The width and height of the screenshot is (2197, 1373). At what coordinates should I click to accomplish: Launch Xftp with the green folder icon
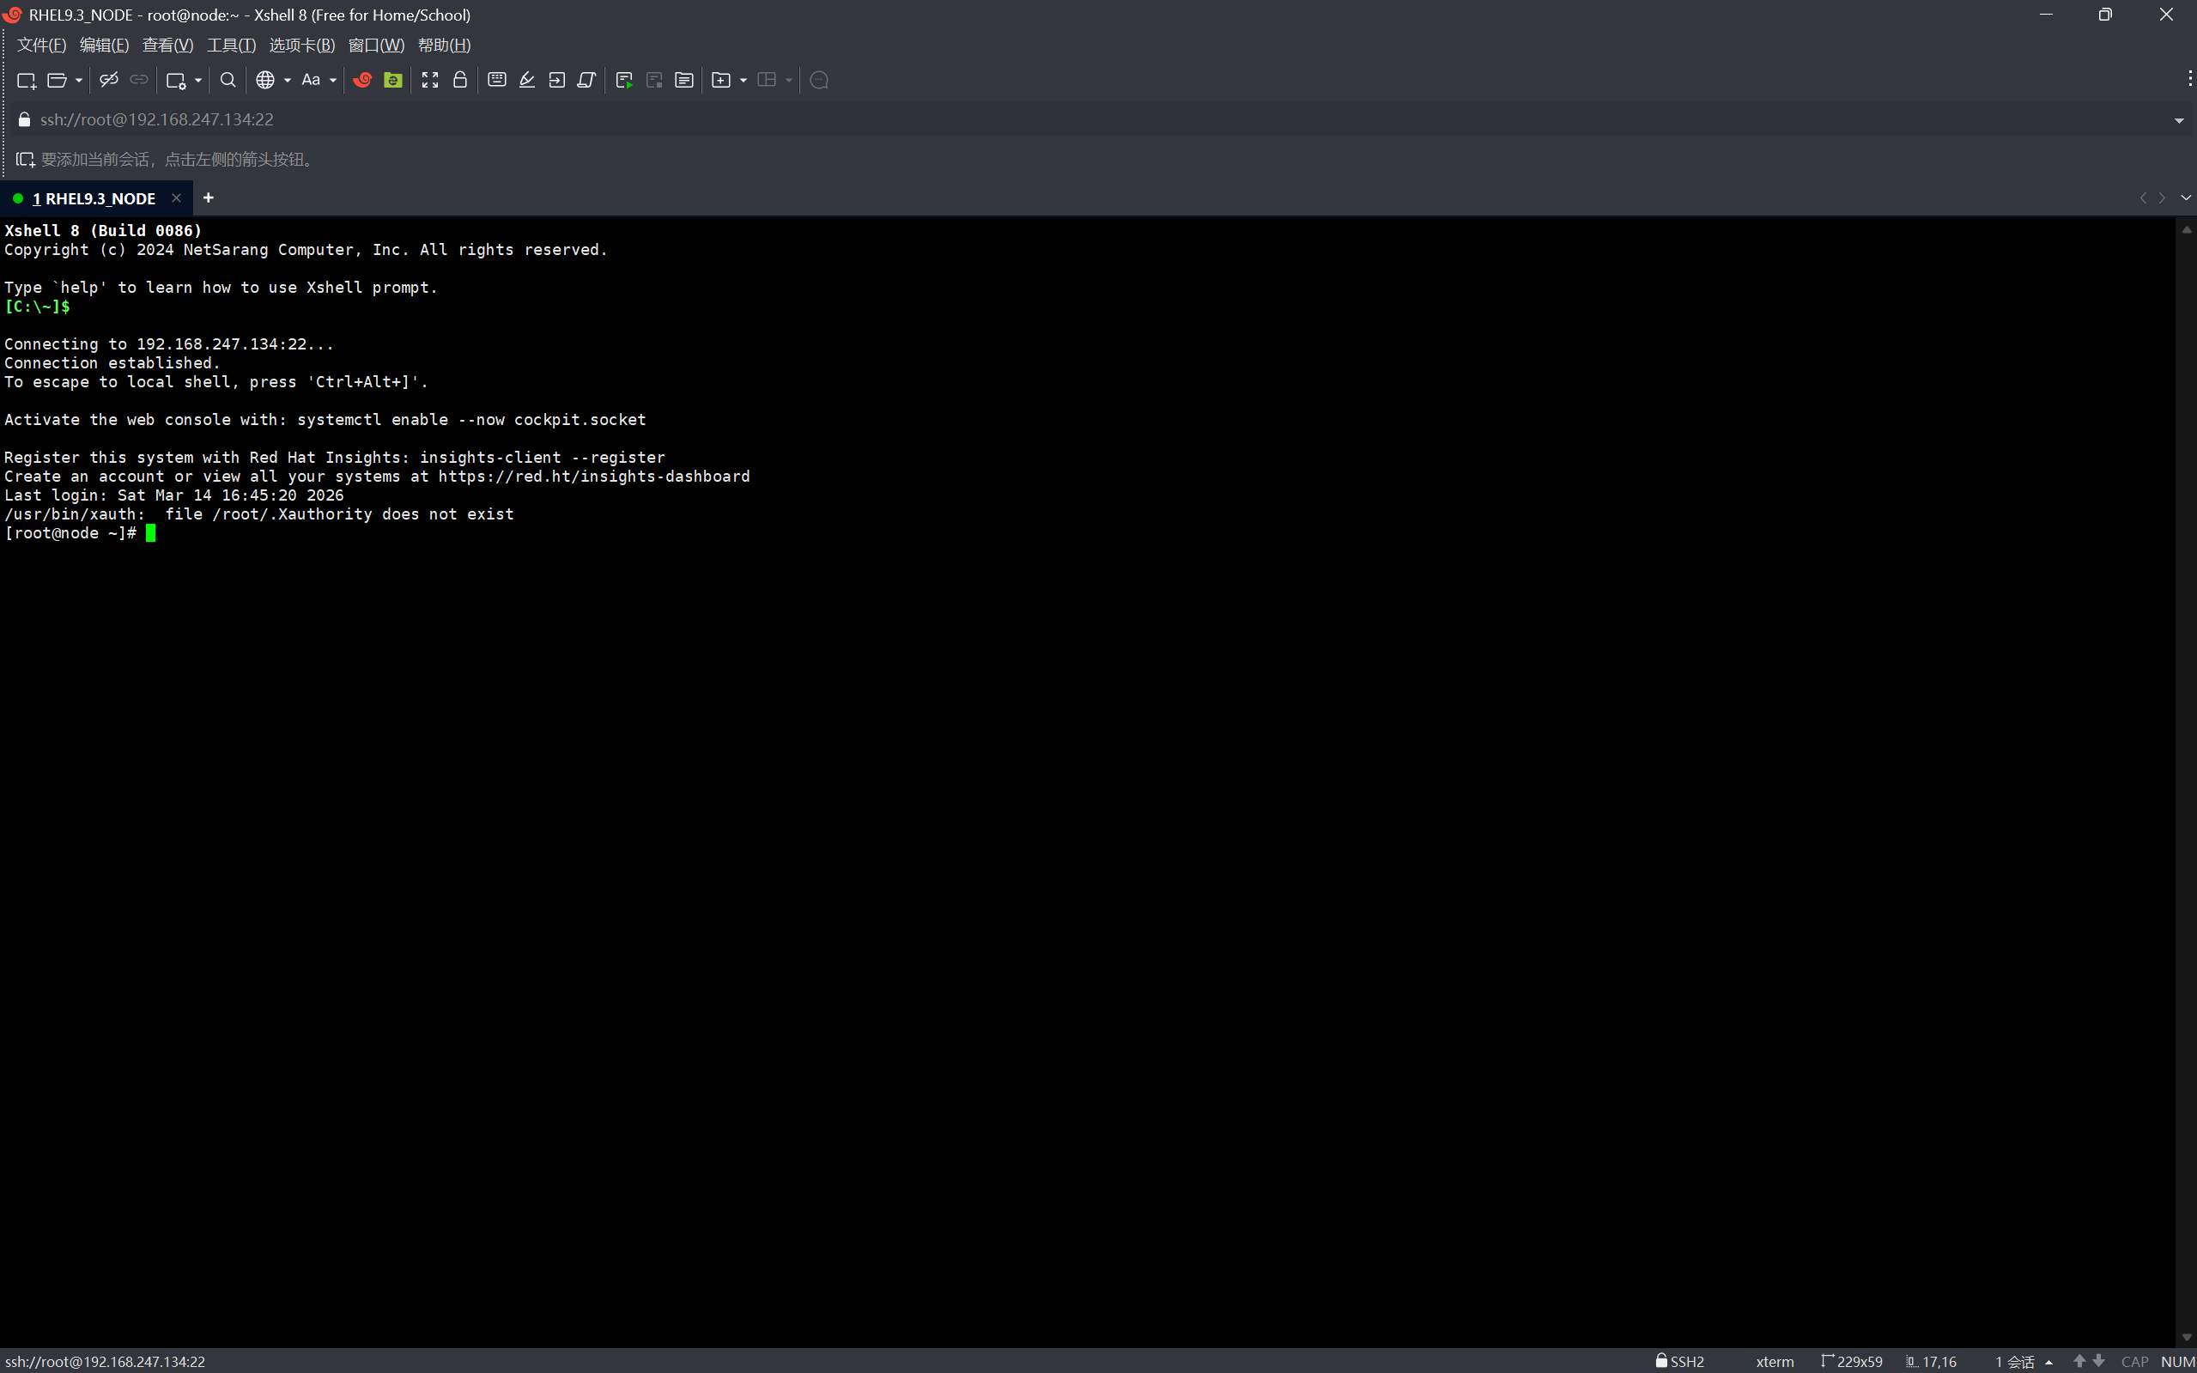pyautogui.click(x=392, y=81)
